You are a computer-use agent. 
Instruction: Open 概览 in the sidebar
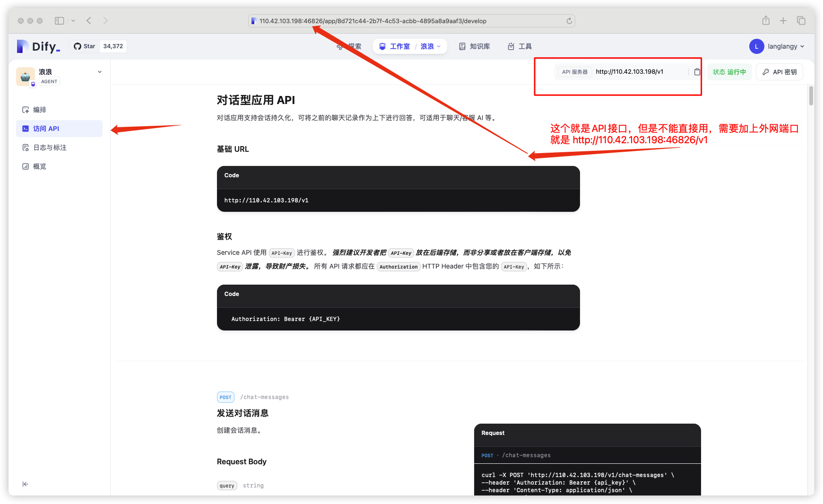tap(59, 166)
